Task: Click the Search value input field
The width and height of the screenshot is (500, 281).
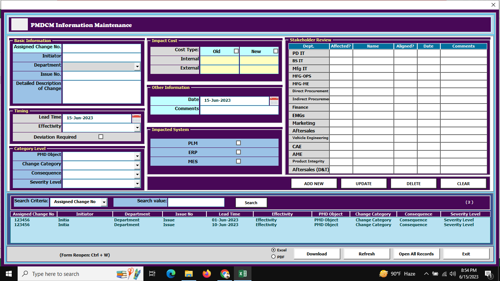Action: (196, 202)
